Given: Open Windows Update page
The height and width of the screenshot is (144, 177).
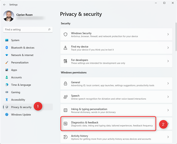Looking at the screenshot, I should 28,114.
